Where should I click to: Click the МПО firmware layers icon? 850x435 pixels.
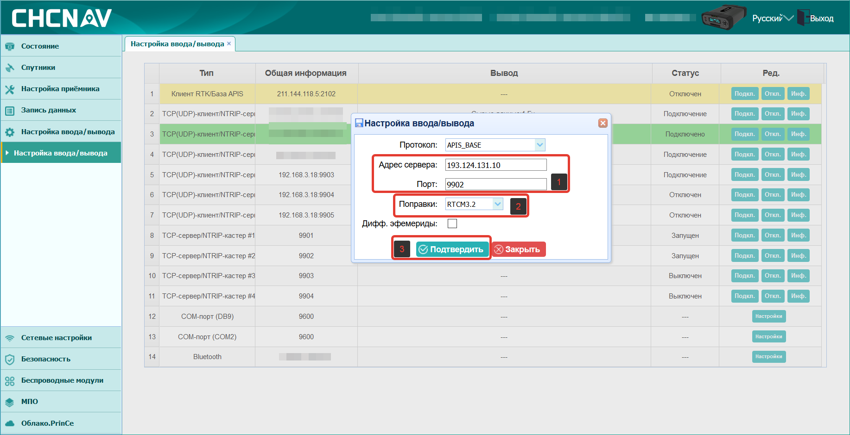pyautogui.click(x=10, y=402)
